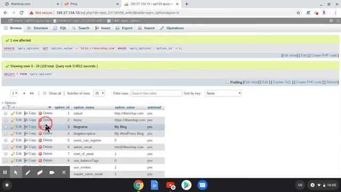Switch to Insert tab
Viewport: 341px width, 192px height.
tap(103, 28)
